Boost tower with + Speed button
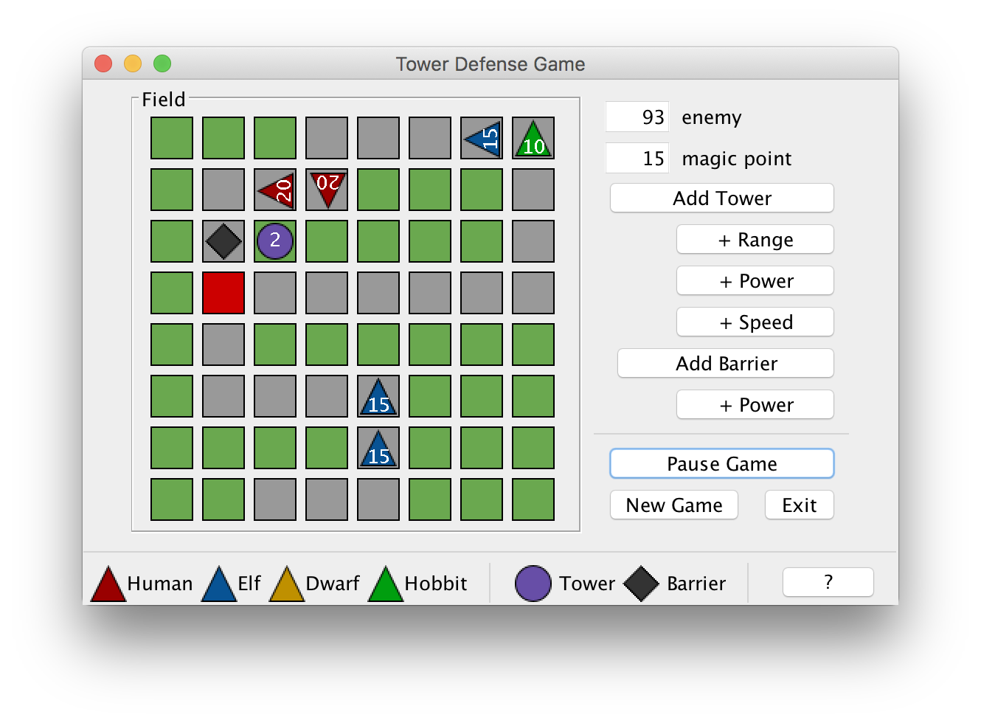 755,322
